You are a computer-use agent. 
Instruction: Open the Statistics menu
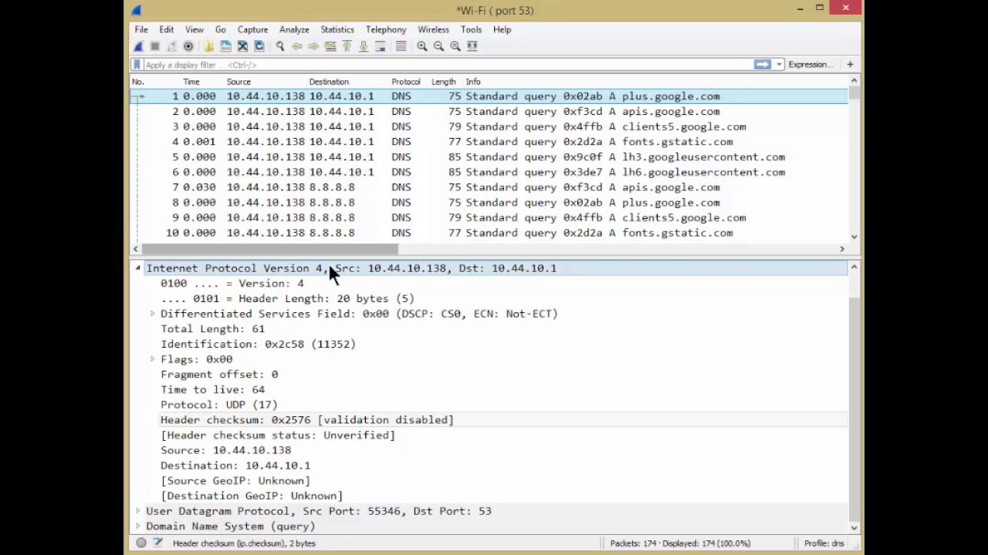click(x=337, y=29)
